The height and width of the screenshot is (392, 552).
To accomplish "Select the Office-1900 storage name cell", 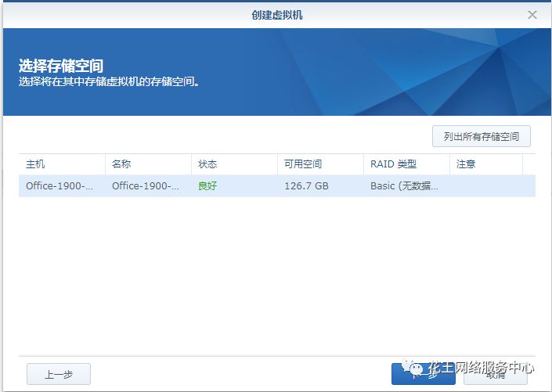I will [x=146, y=186].
